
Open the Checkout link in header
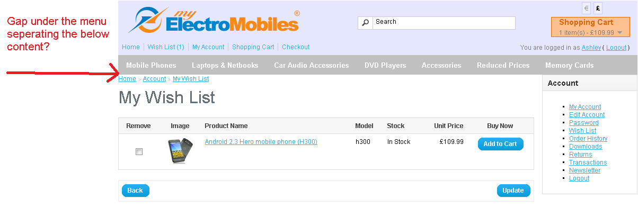[x=296, y=47]
